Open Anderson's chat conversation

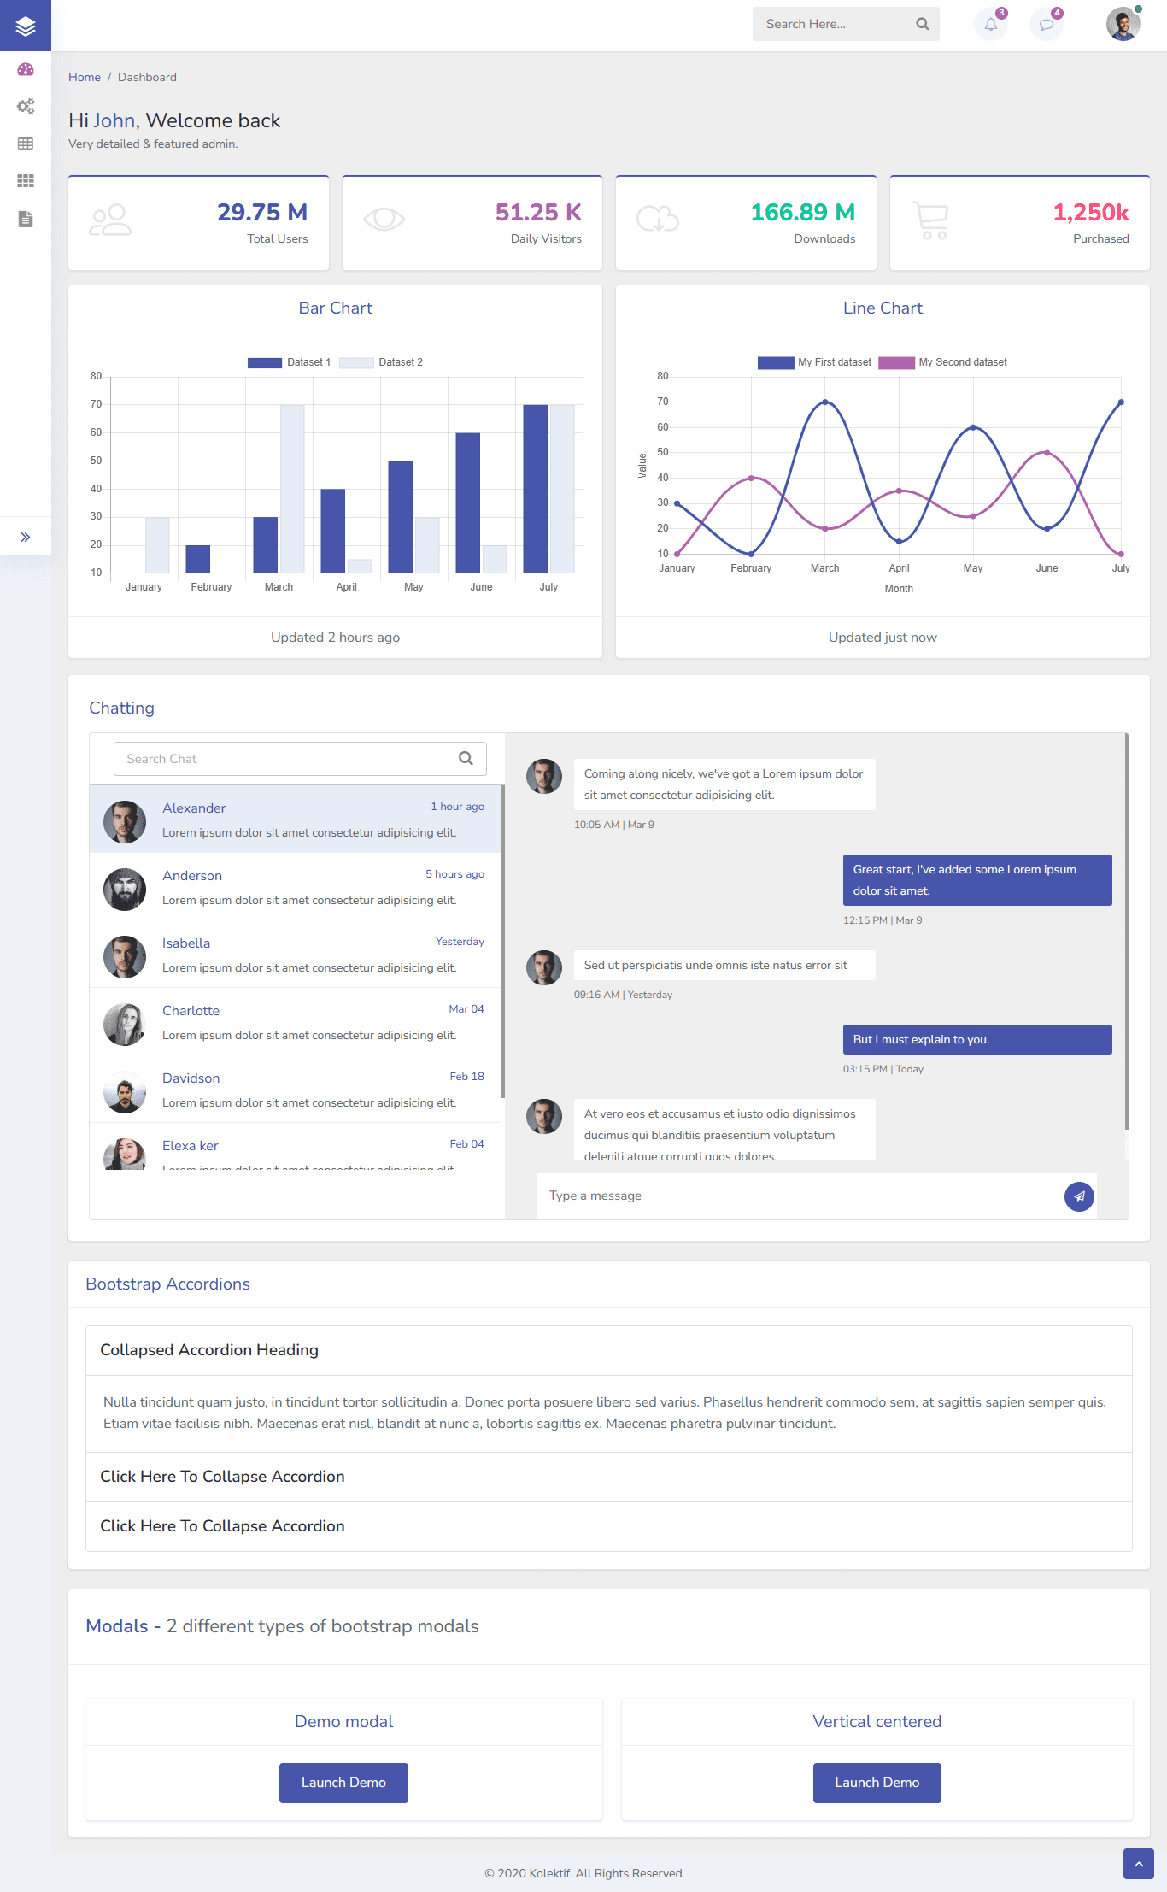pos(296,887)
